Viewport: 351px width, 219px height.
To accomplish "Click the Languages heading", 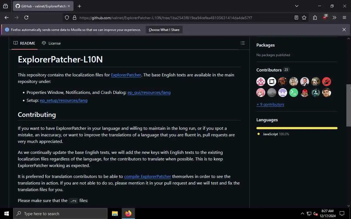I will (x=267, y=120).
